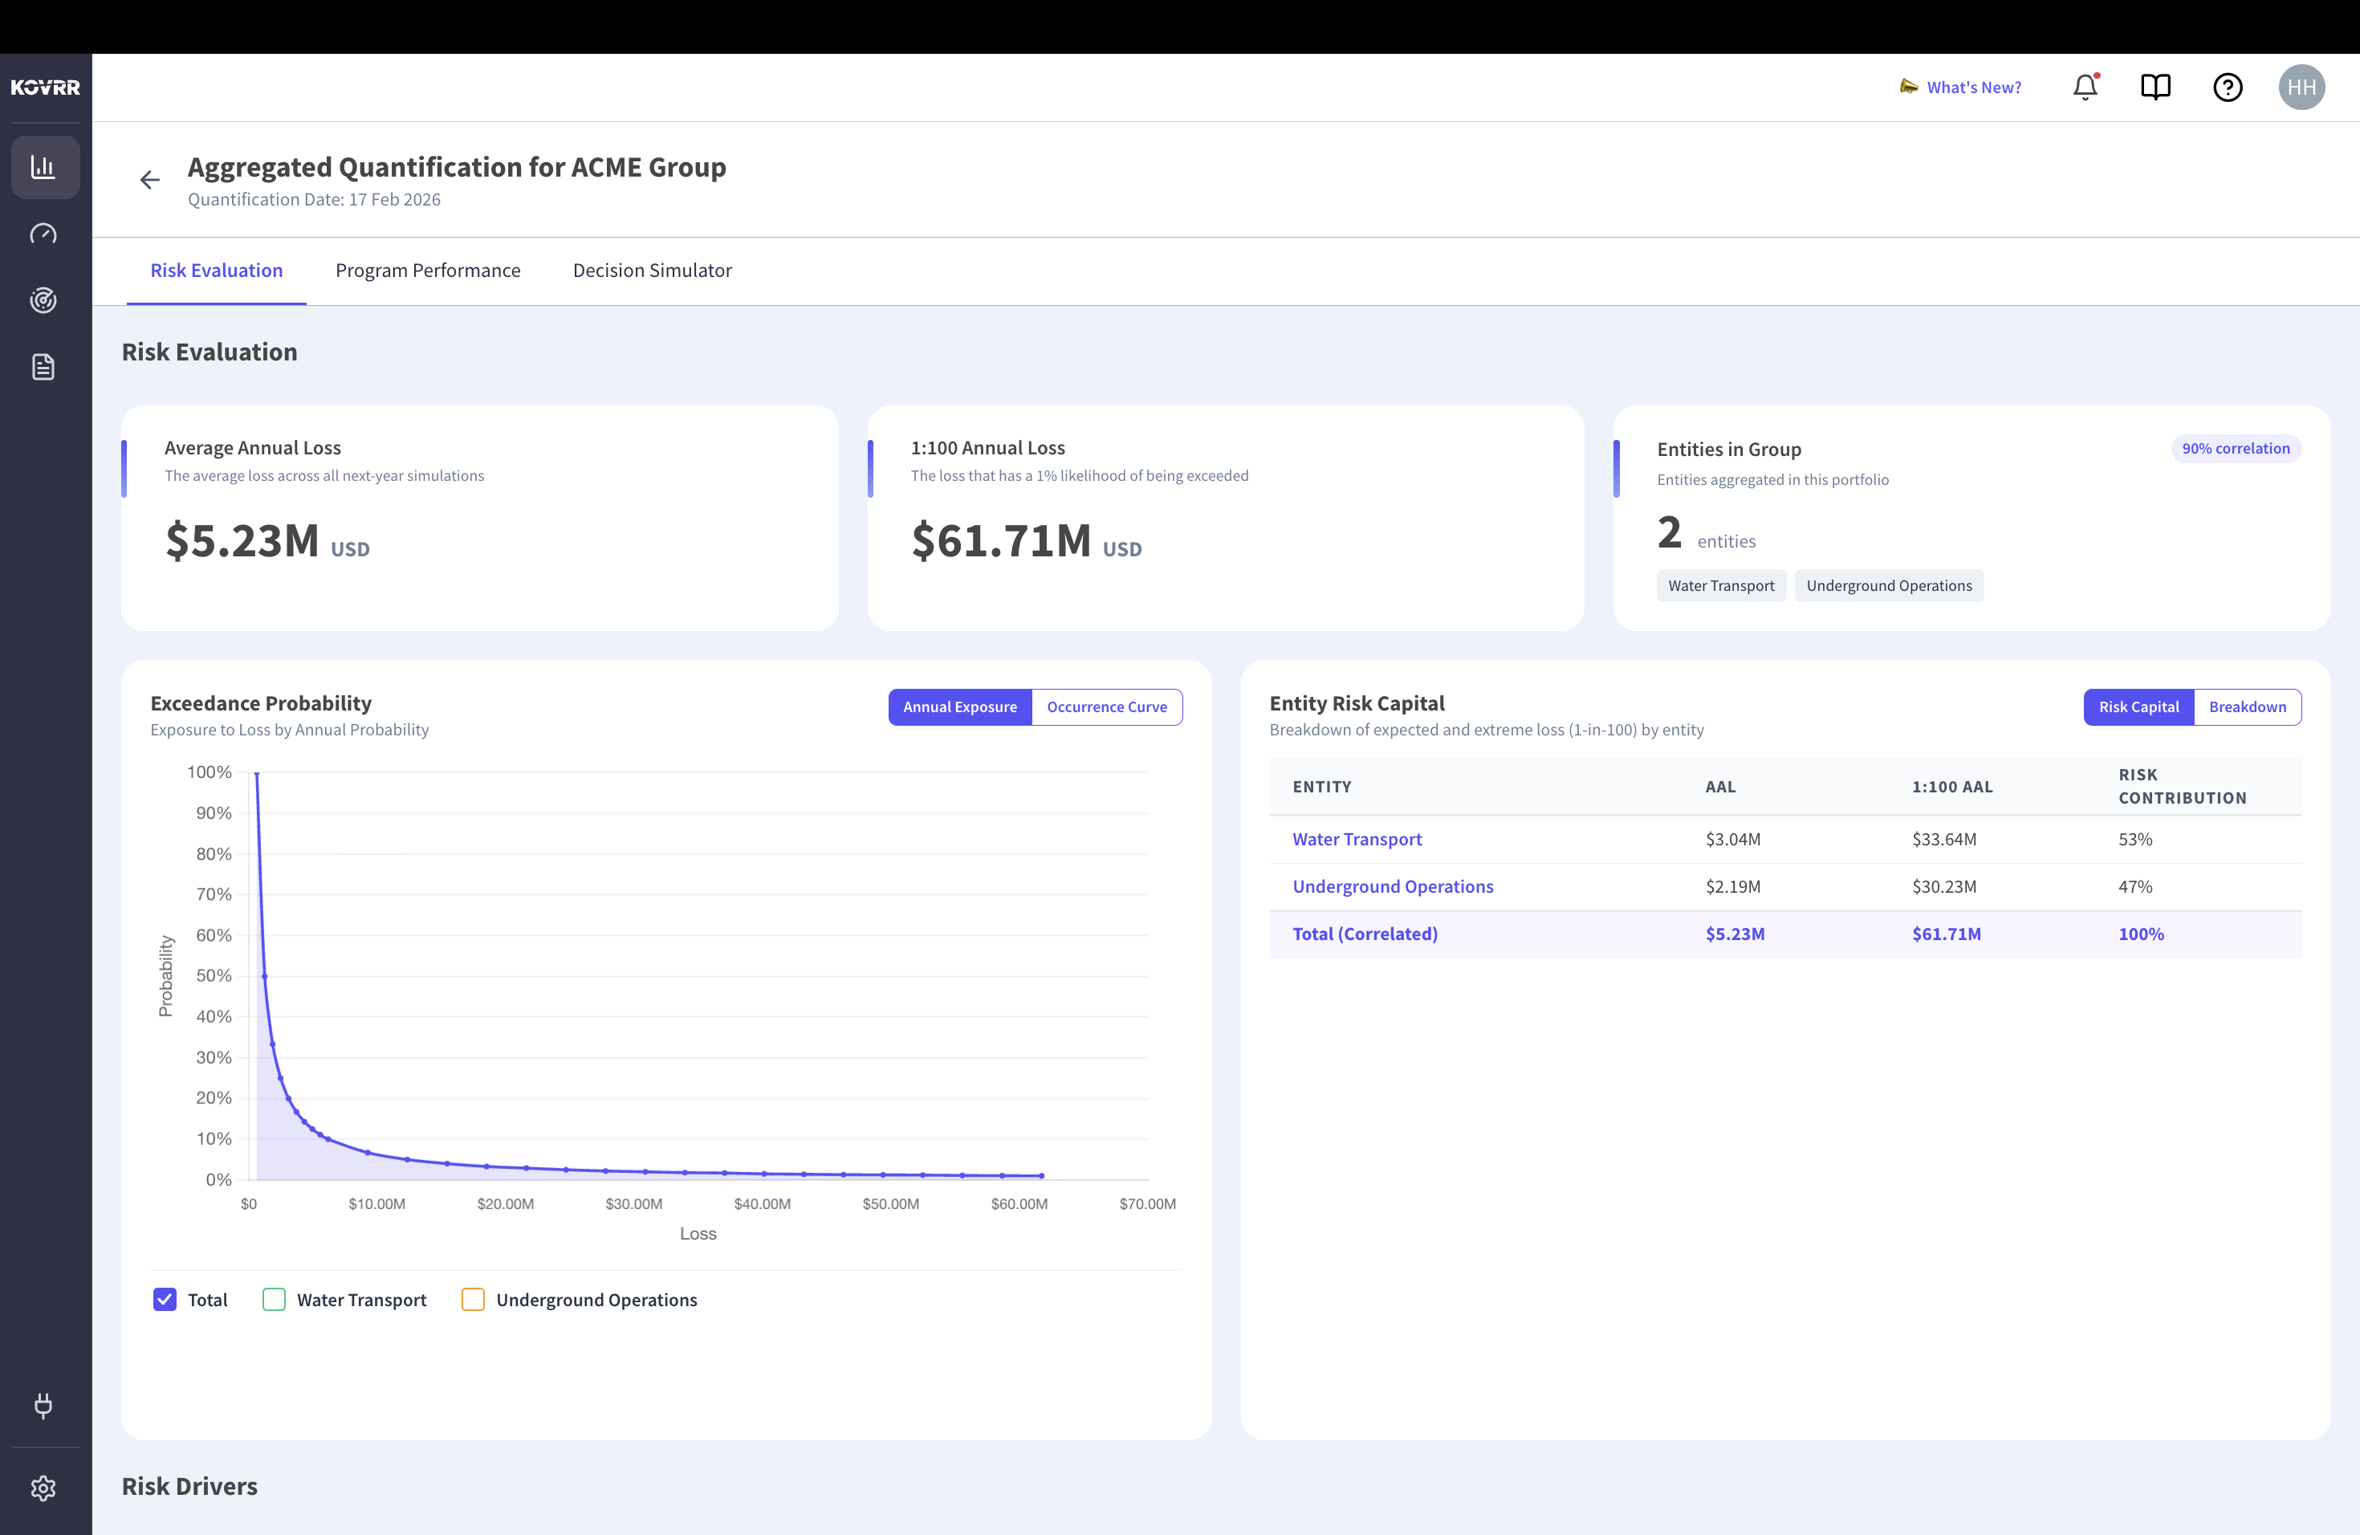Click the Entity Risk Capital panel title
The height and width of the screenshot is (1535, 2360).
point(1357,703)
